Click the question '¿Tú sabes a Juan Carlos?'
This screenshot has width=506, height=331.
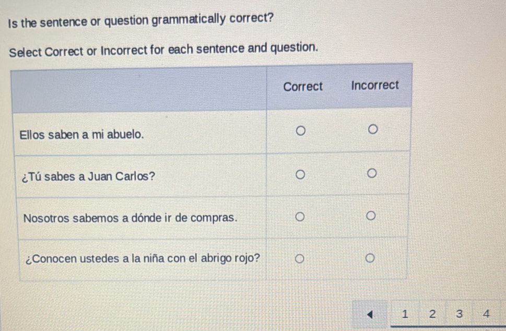pos(88,177)
